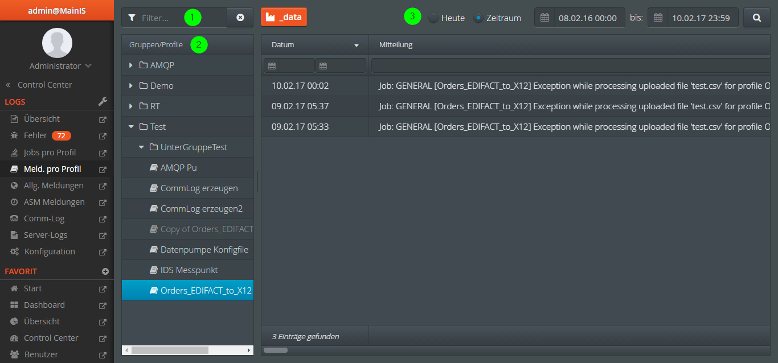778x363 pixels.
Task: Click the search magnifier button
Action: point(757,18)
